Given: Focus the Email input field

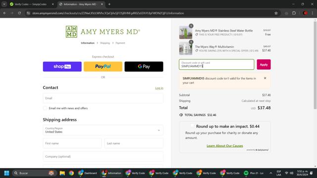Looking at the screenshot, I should [x=103, y=98].
